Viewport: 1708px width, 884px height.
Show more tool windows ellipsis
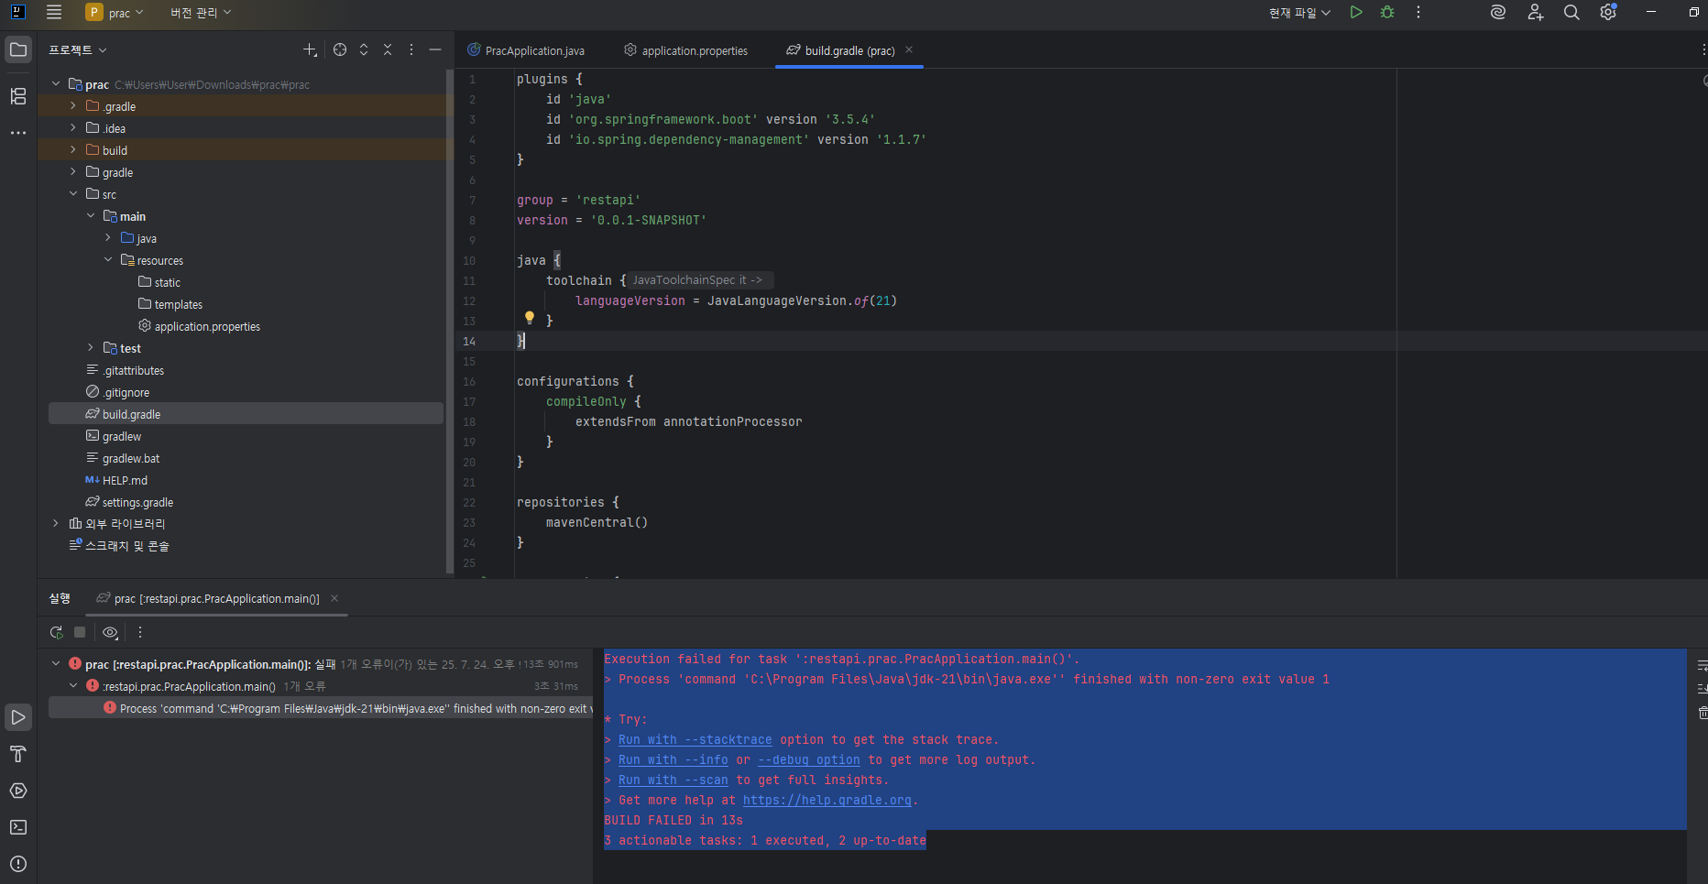coord(18,133)
